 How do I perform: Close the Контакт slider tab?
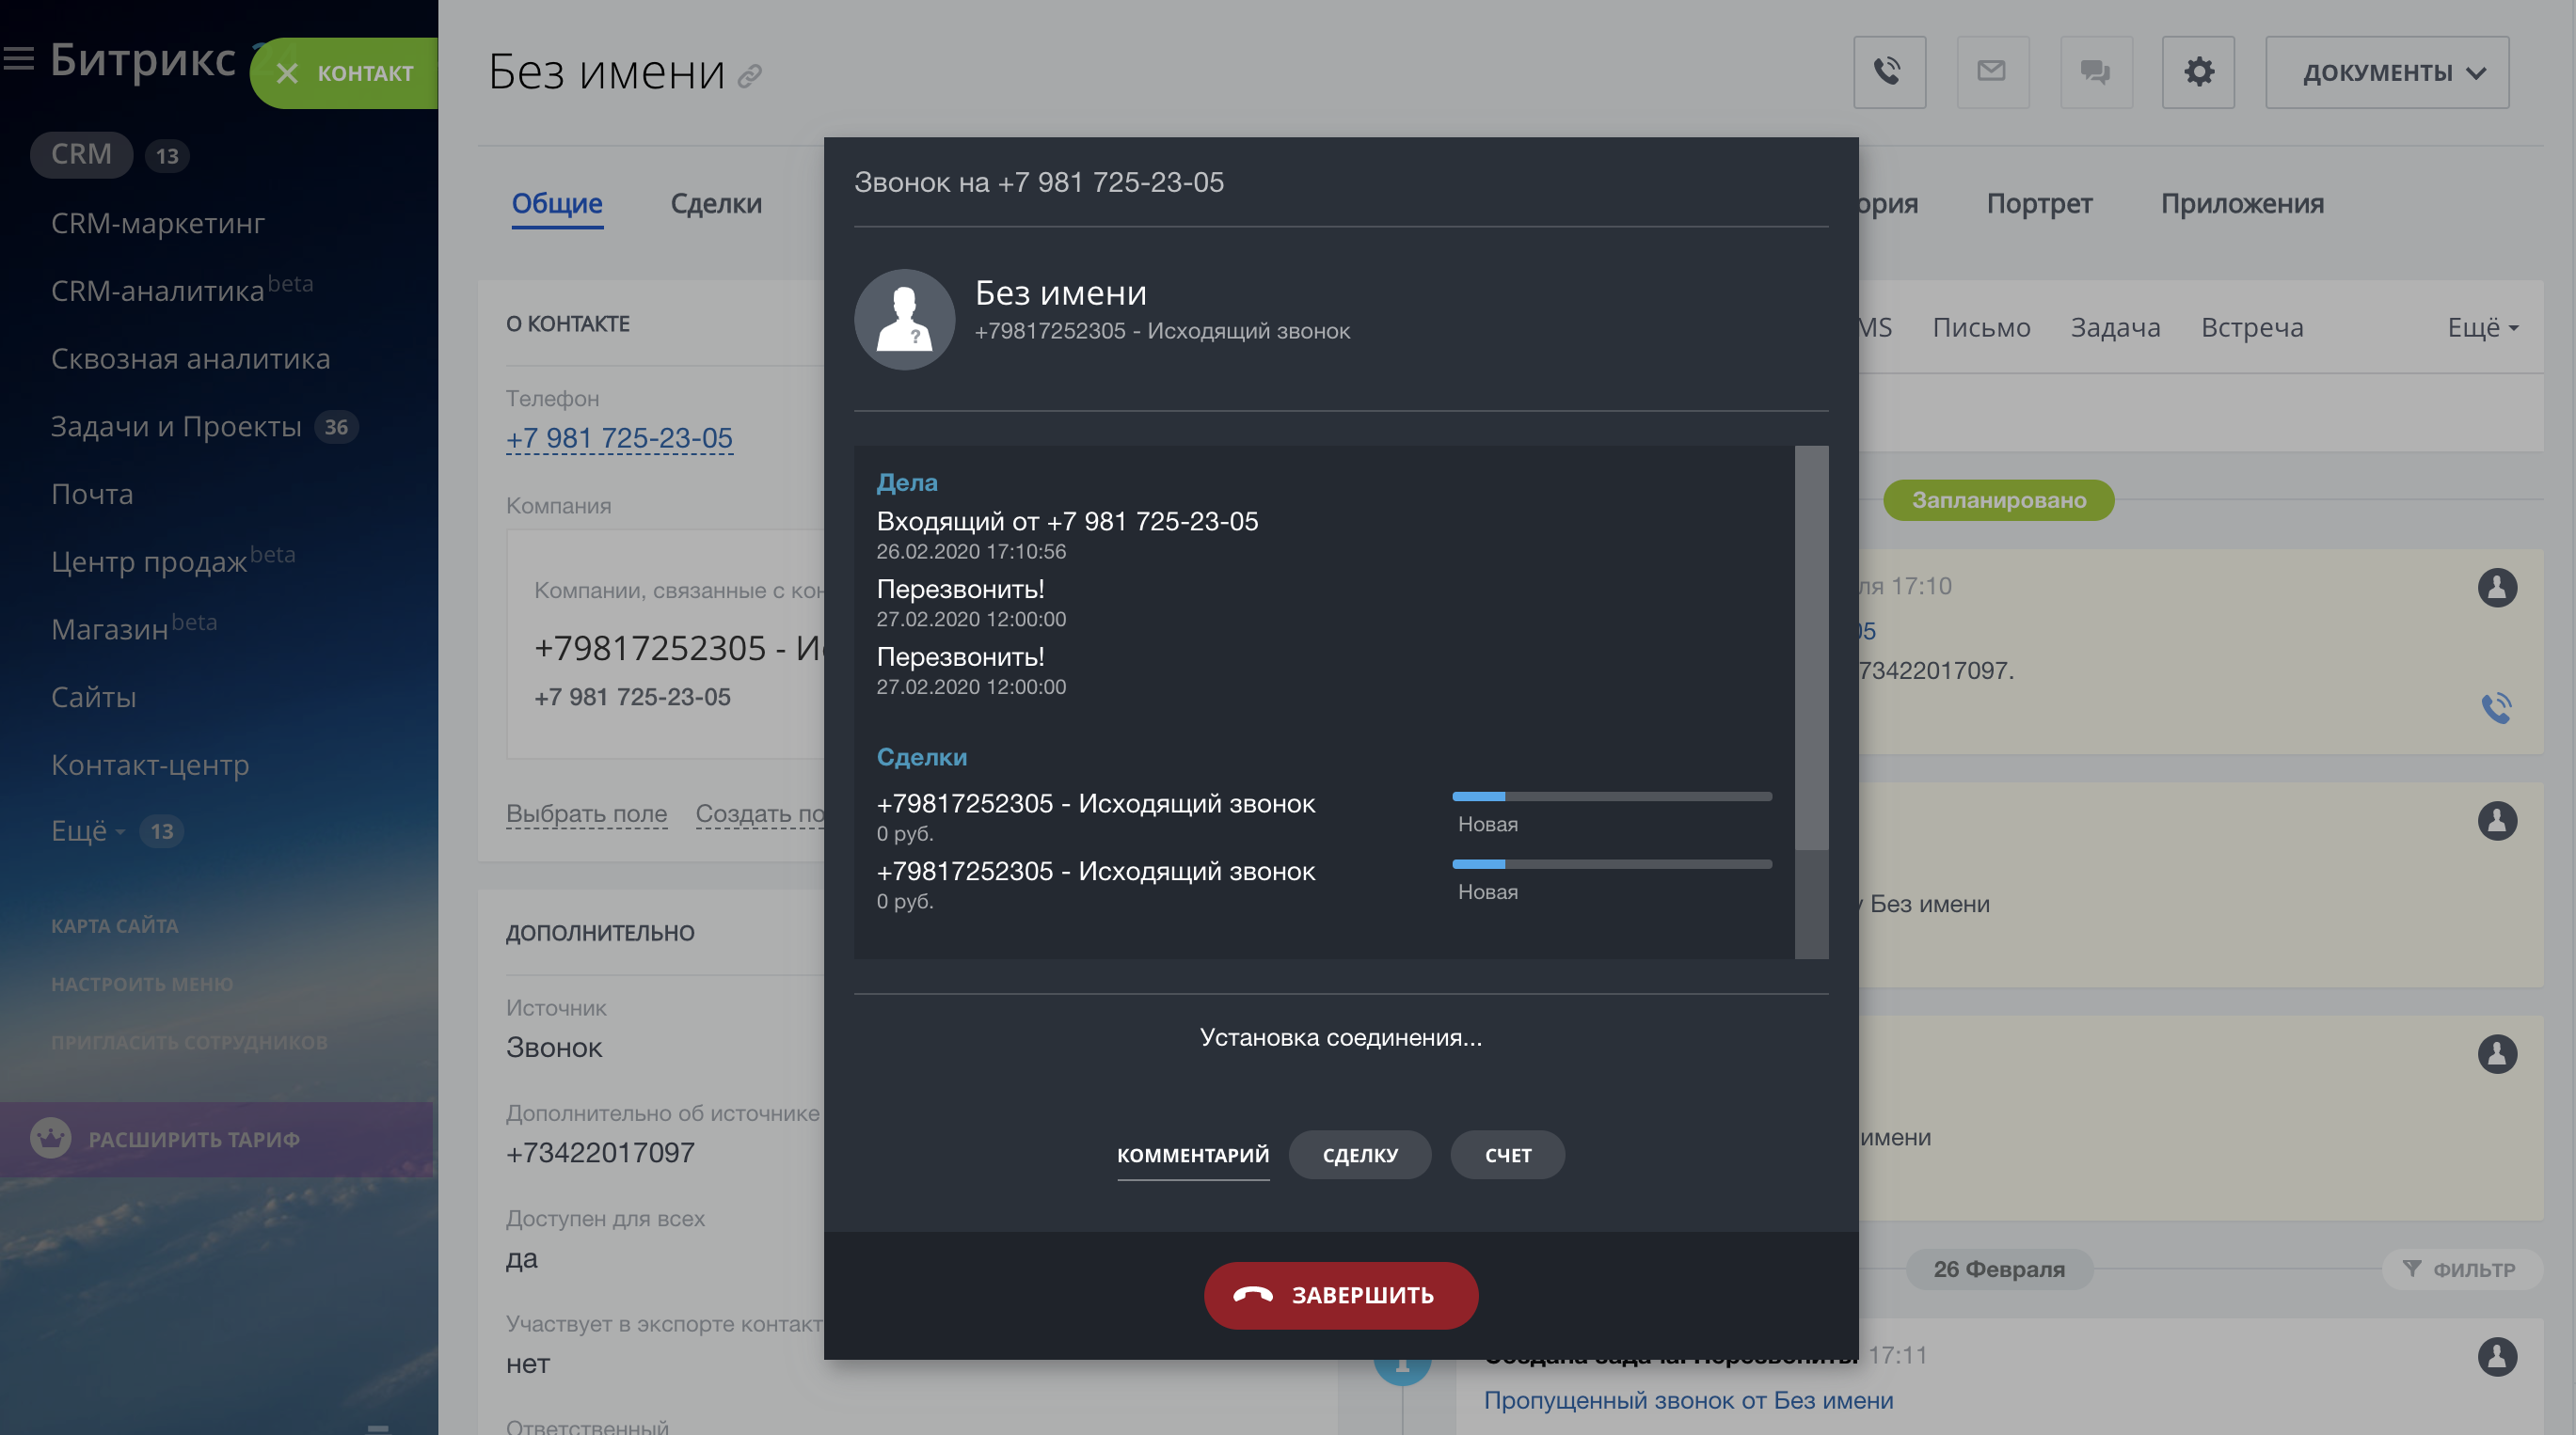pyautogui.click(x=287, y=73)
